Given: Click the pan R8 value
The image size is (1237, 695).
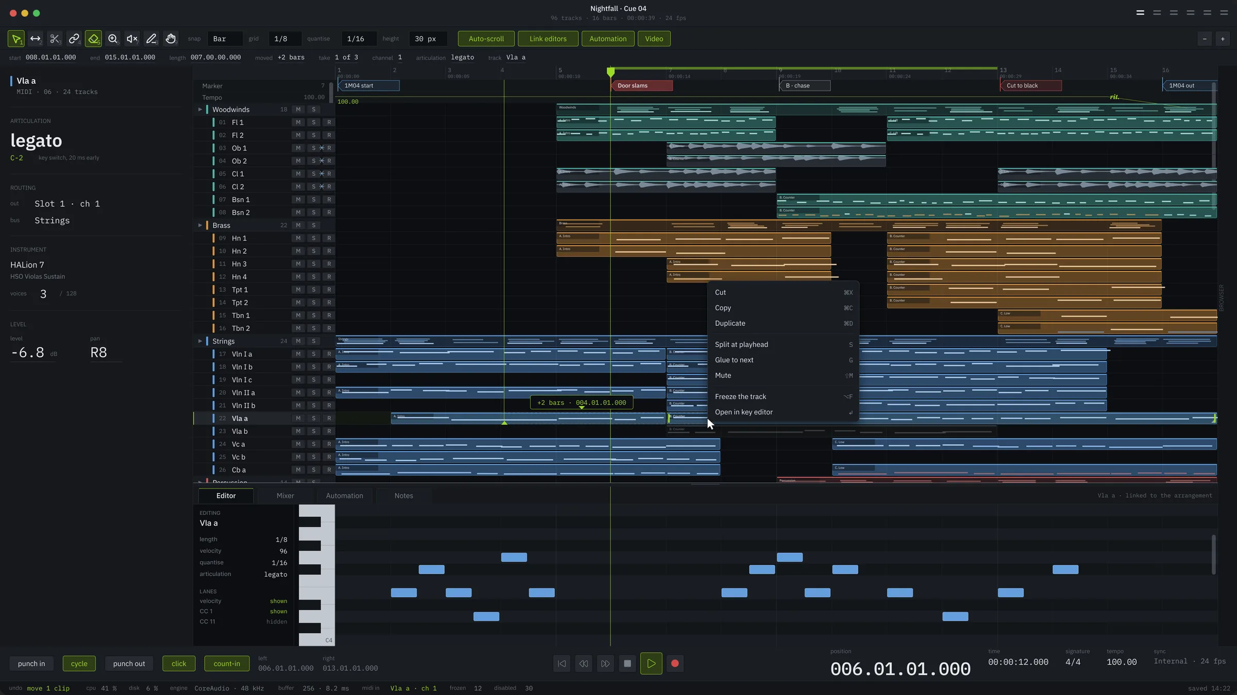Looking at the screenshot, I should (x=98, y=353).
